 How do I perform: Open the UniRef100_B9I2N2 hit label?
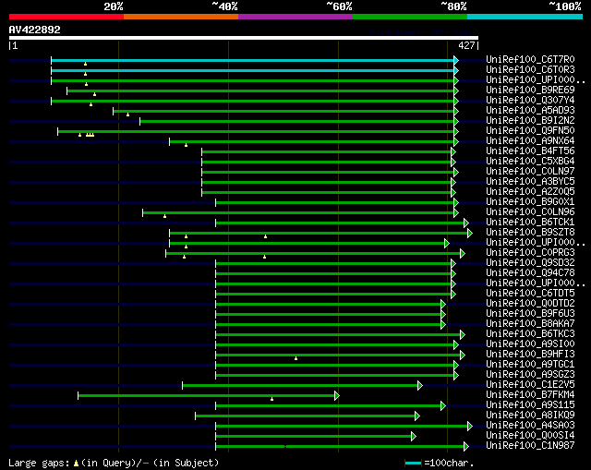(x=530, y=121)
